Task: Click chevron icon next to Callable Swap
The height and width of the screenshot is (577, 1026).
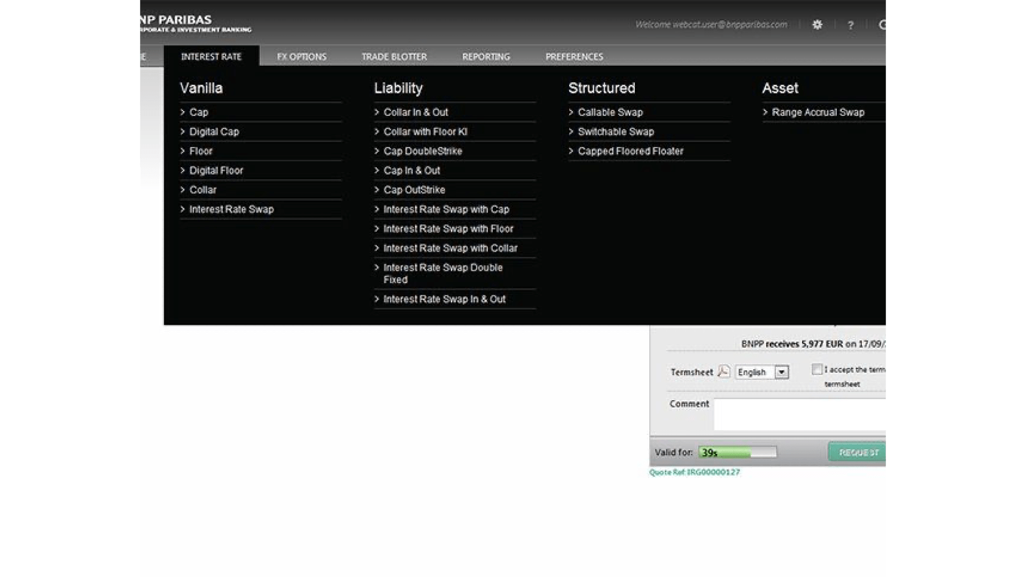Action: 571,112
